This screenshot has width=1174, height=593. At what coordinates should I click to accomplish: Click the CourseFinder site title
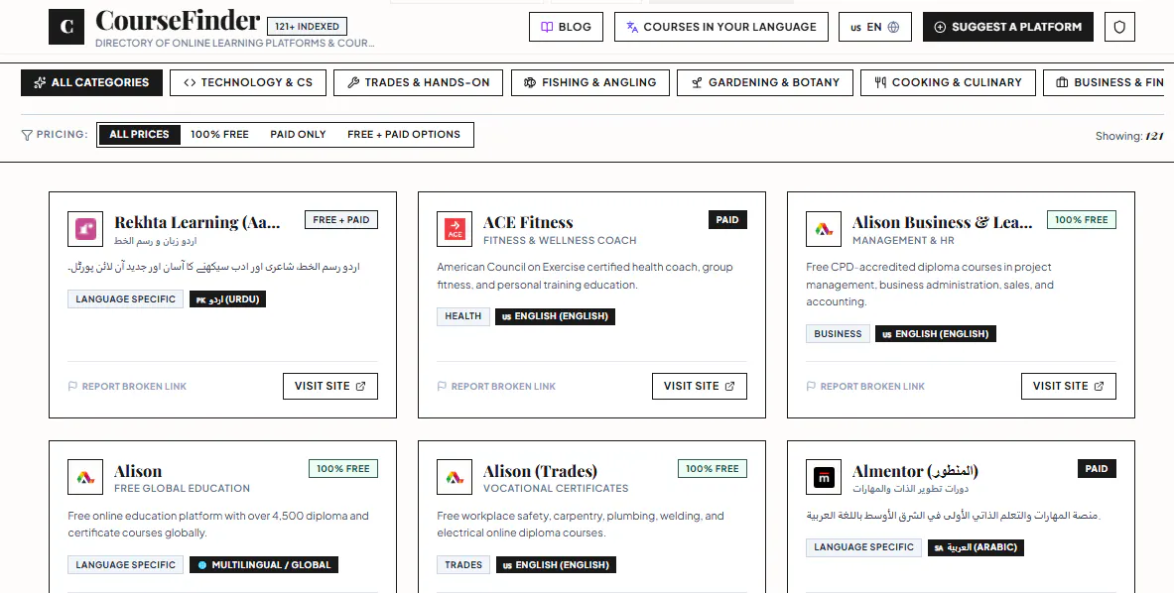click(179, 20)
